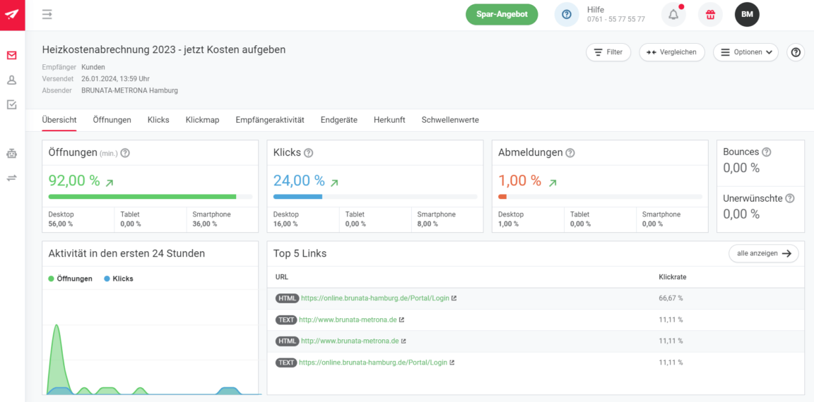Image resolution: width=814 pixels, height=402 pixels.
Task: Switch to the Klickmap tab
Action: coord(202,120)
